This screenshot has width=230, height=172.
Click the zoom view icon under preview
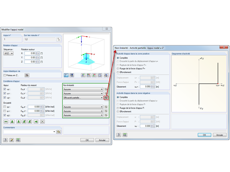click(x=106, y=75)
